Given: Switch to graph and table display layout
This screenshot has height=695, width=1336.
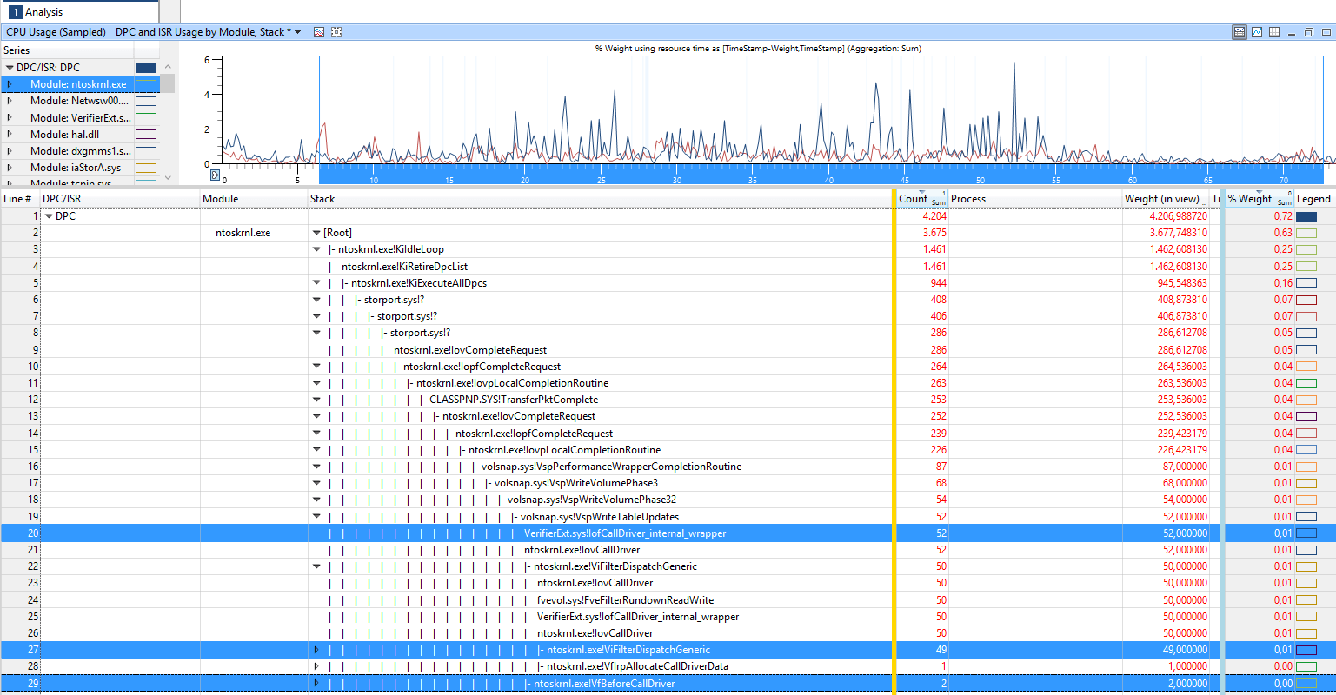Looking at the screenshot, I should coord(1240,32).
